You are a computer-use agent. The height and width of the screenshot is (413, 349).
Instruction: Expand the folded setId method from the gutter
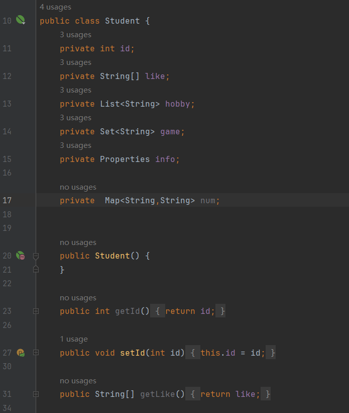coord(36,353)
